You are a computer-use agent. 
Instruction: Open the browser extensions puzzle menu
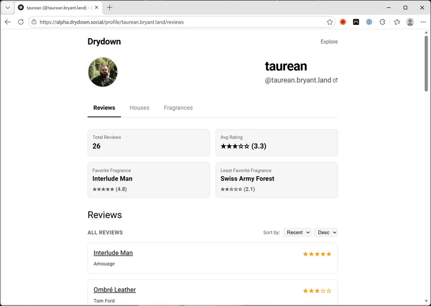pos(383,22)
